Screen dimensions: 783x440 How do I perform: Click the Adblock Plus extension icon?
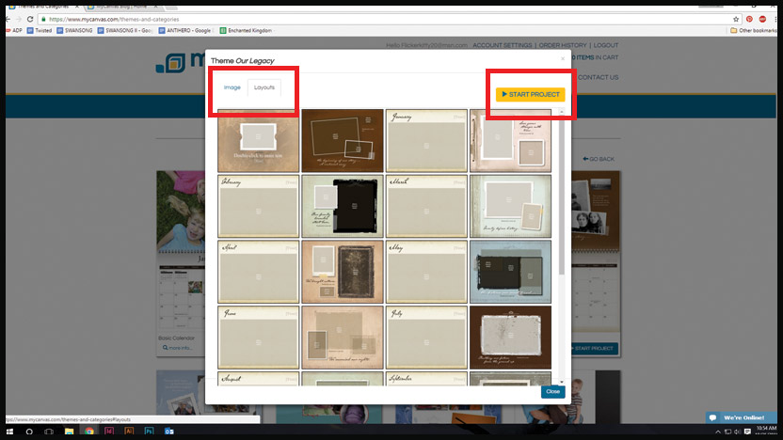pos(762,19)
